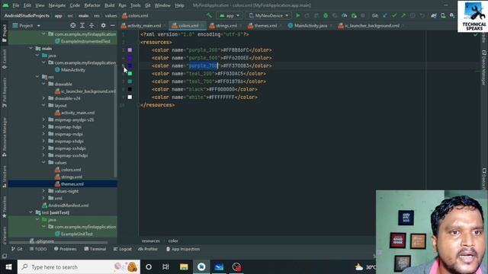Click the Git rollback icon in toolbar

tap(422, 15)
